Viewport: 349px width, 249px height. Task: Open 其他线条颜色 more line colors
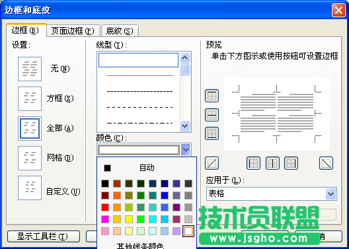click(140, 246)
